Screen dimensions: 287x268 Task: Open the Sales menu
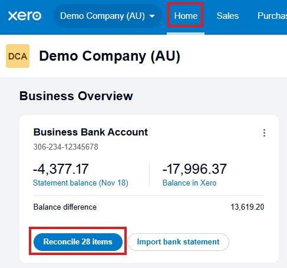click(x=227, y=16)
